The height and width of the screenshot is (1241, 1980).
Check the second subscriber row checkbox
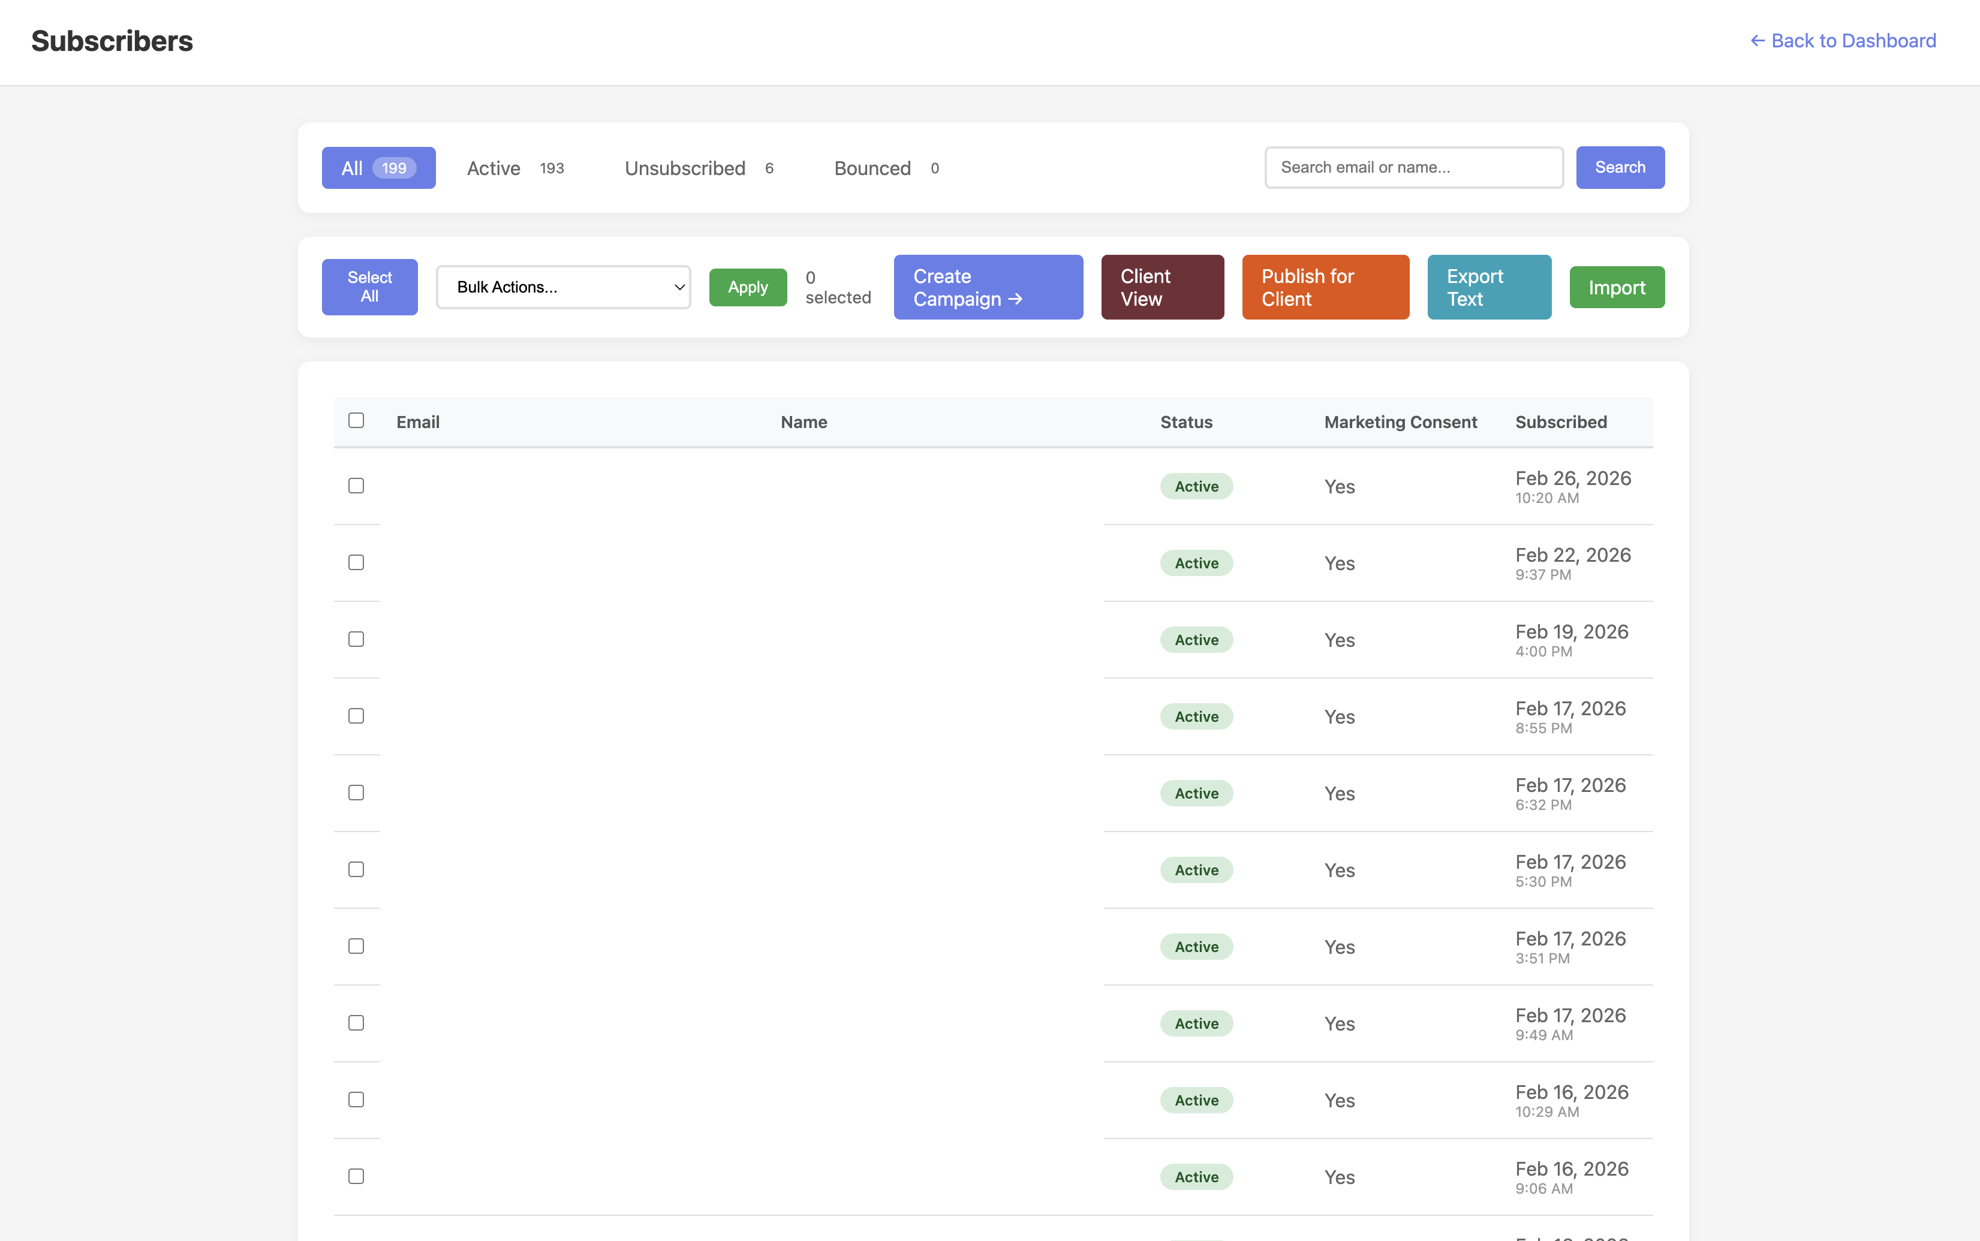(356, 562)
